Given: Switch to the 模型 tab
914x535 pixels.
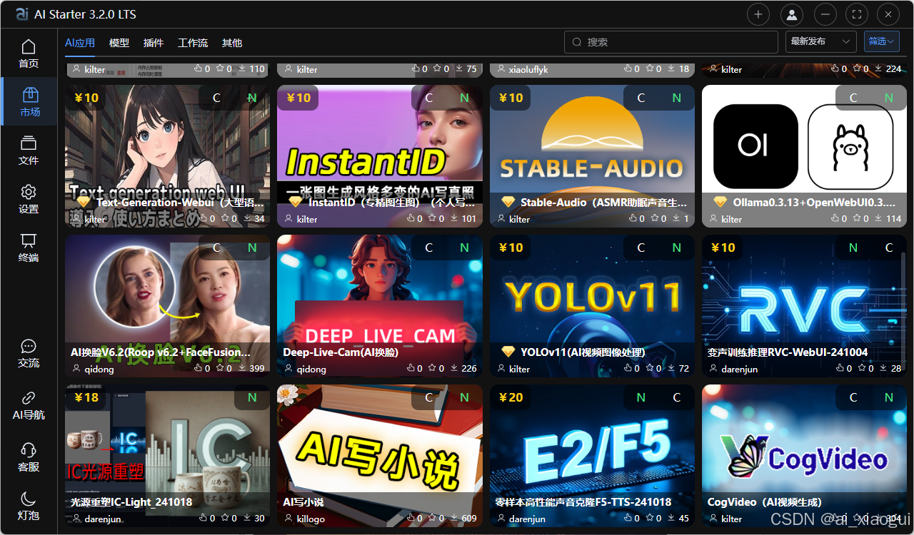Looking at the screenshot, I should tap(119, 43).
